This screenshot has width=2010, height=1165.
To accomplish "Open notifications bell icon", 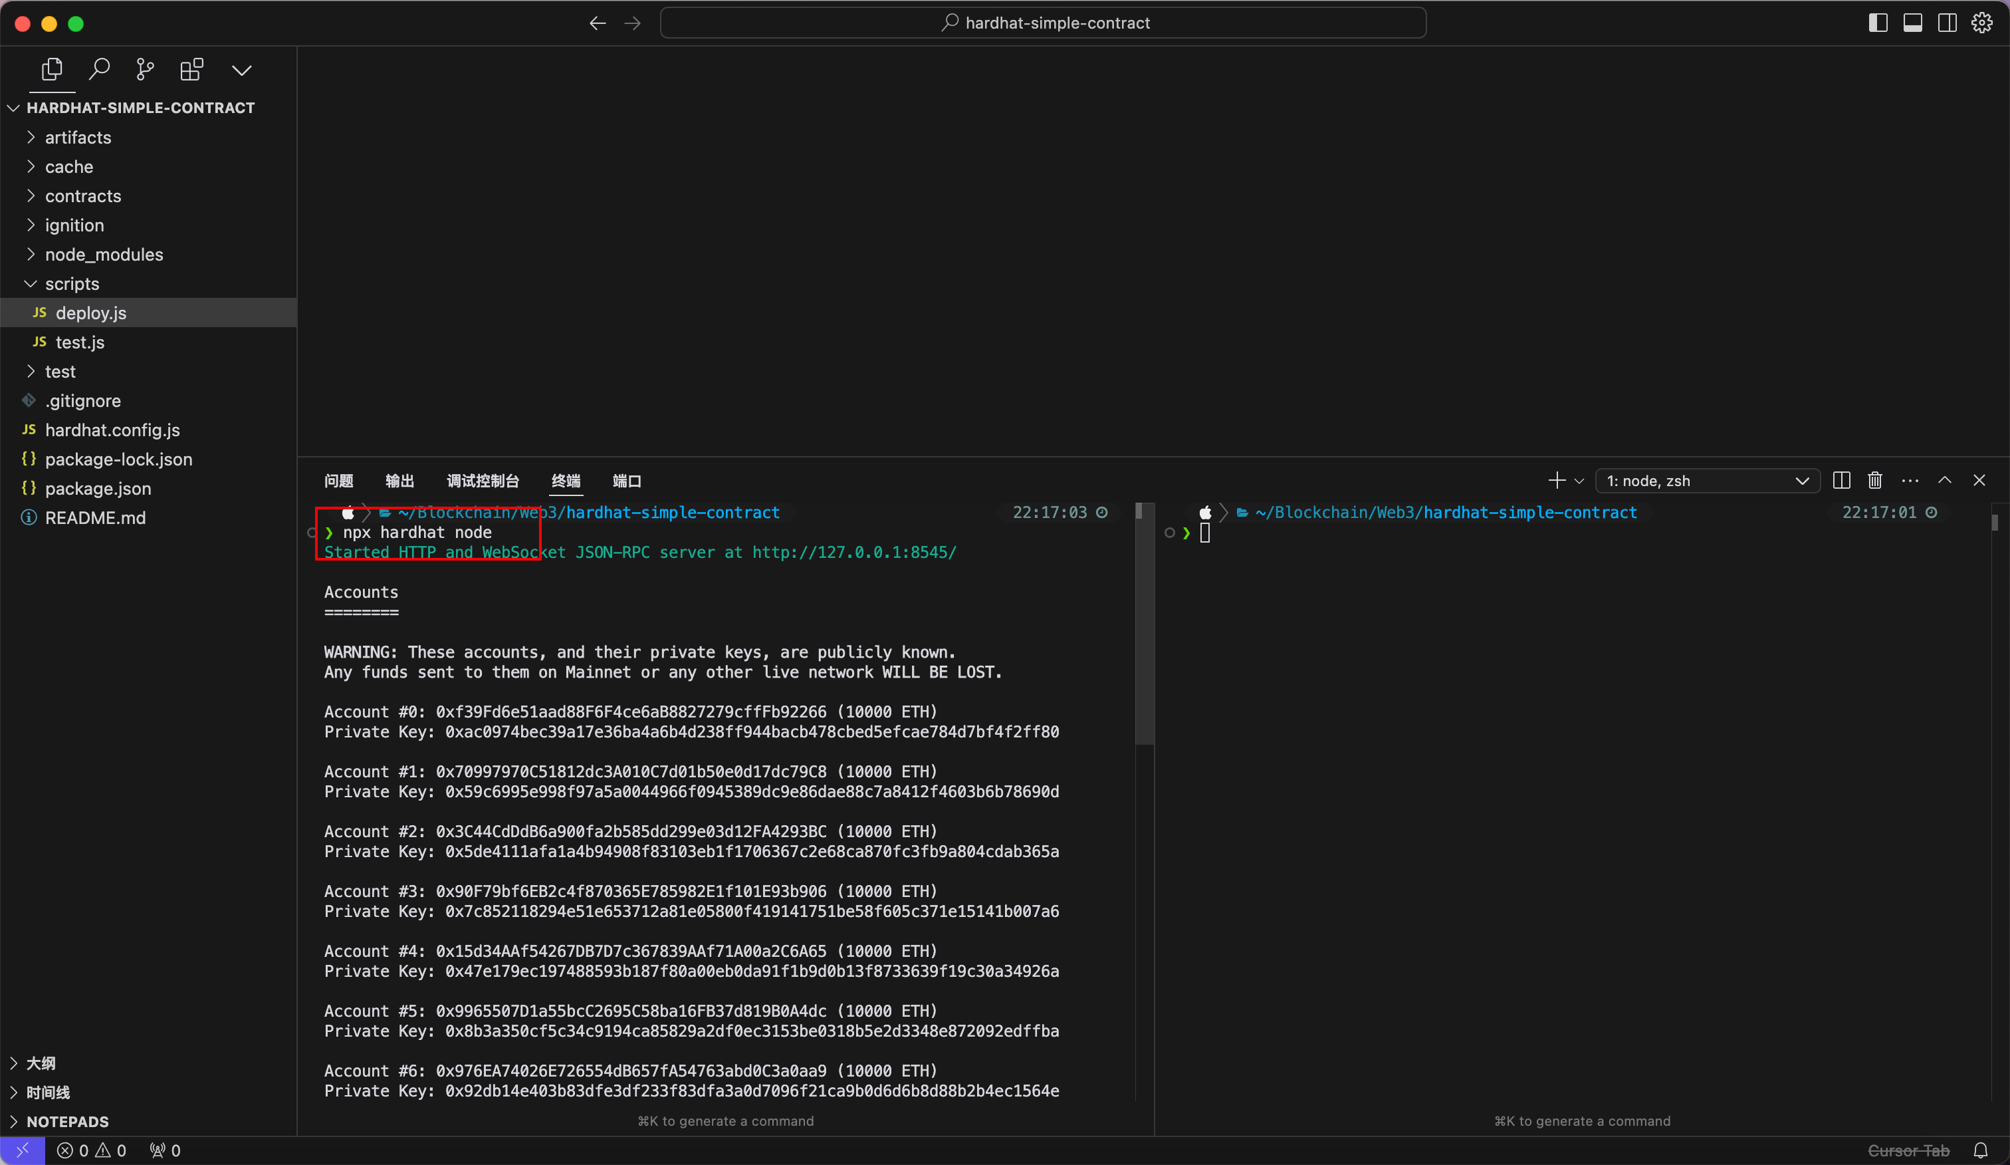I will coord(1981,1150).
